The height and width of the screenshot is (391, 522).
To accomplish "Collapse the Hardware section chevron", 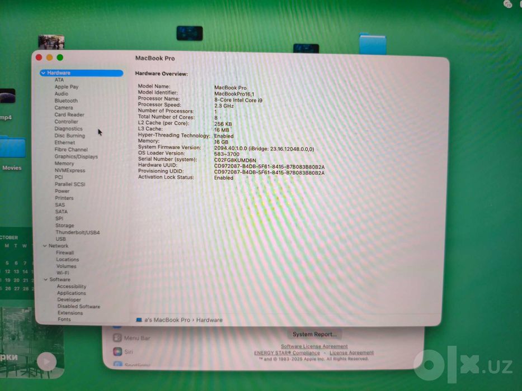I will click(x=43, y=73).
